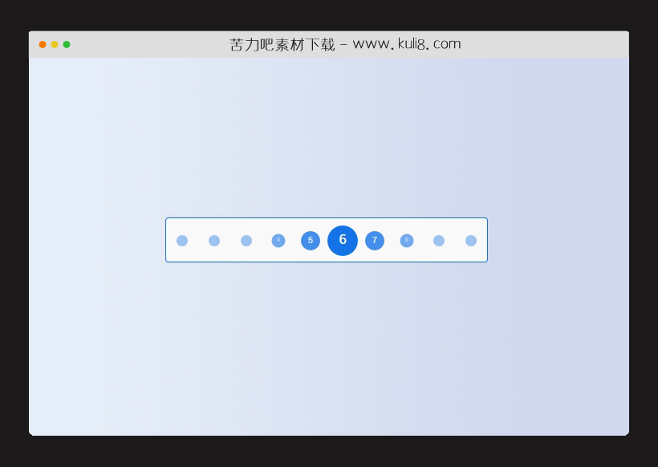The width and height of the screenshot is (658, 467).
Task: Click empty gradient background above pagination bar
Action: (x=327, y=139)
